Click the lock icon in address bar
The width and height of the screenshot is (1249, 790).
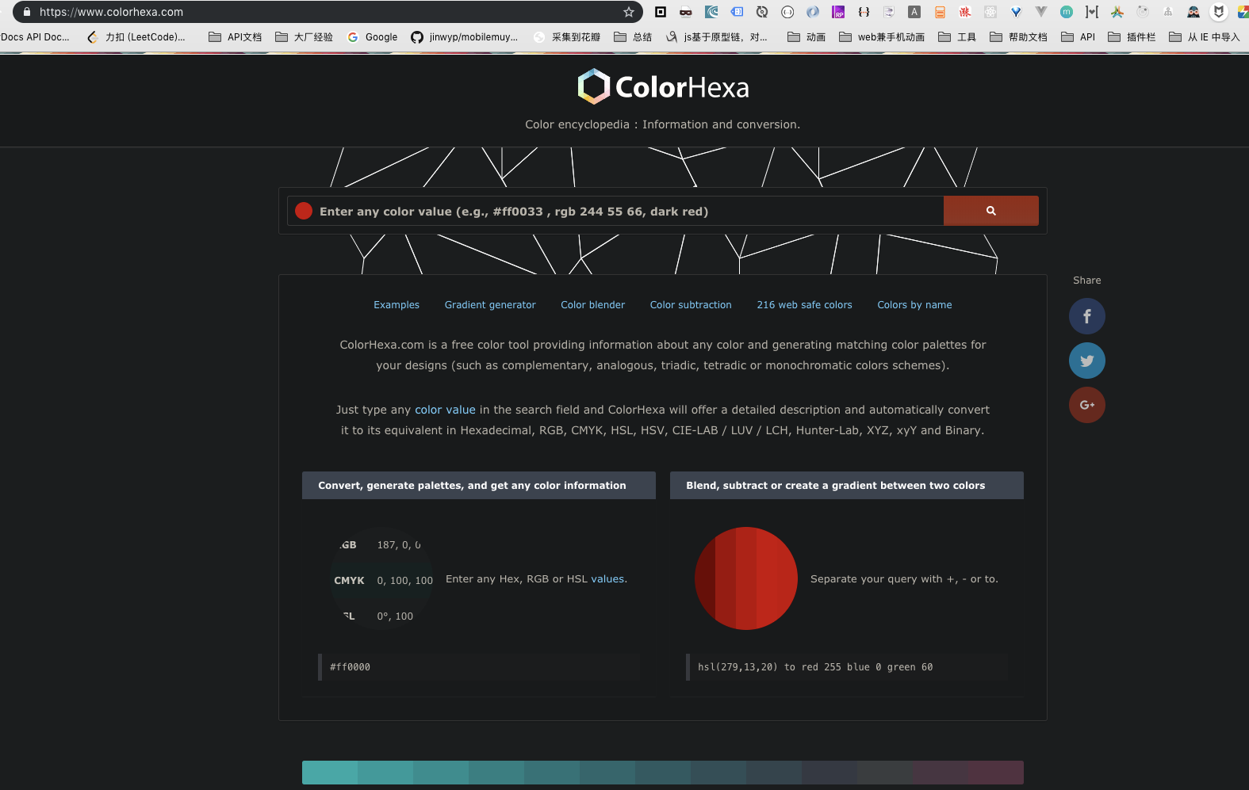(x=27, y=12)
